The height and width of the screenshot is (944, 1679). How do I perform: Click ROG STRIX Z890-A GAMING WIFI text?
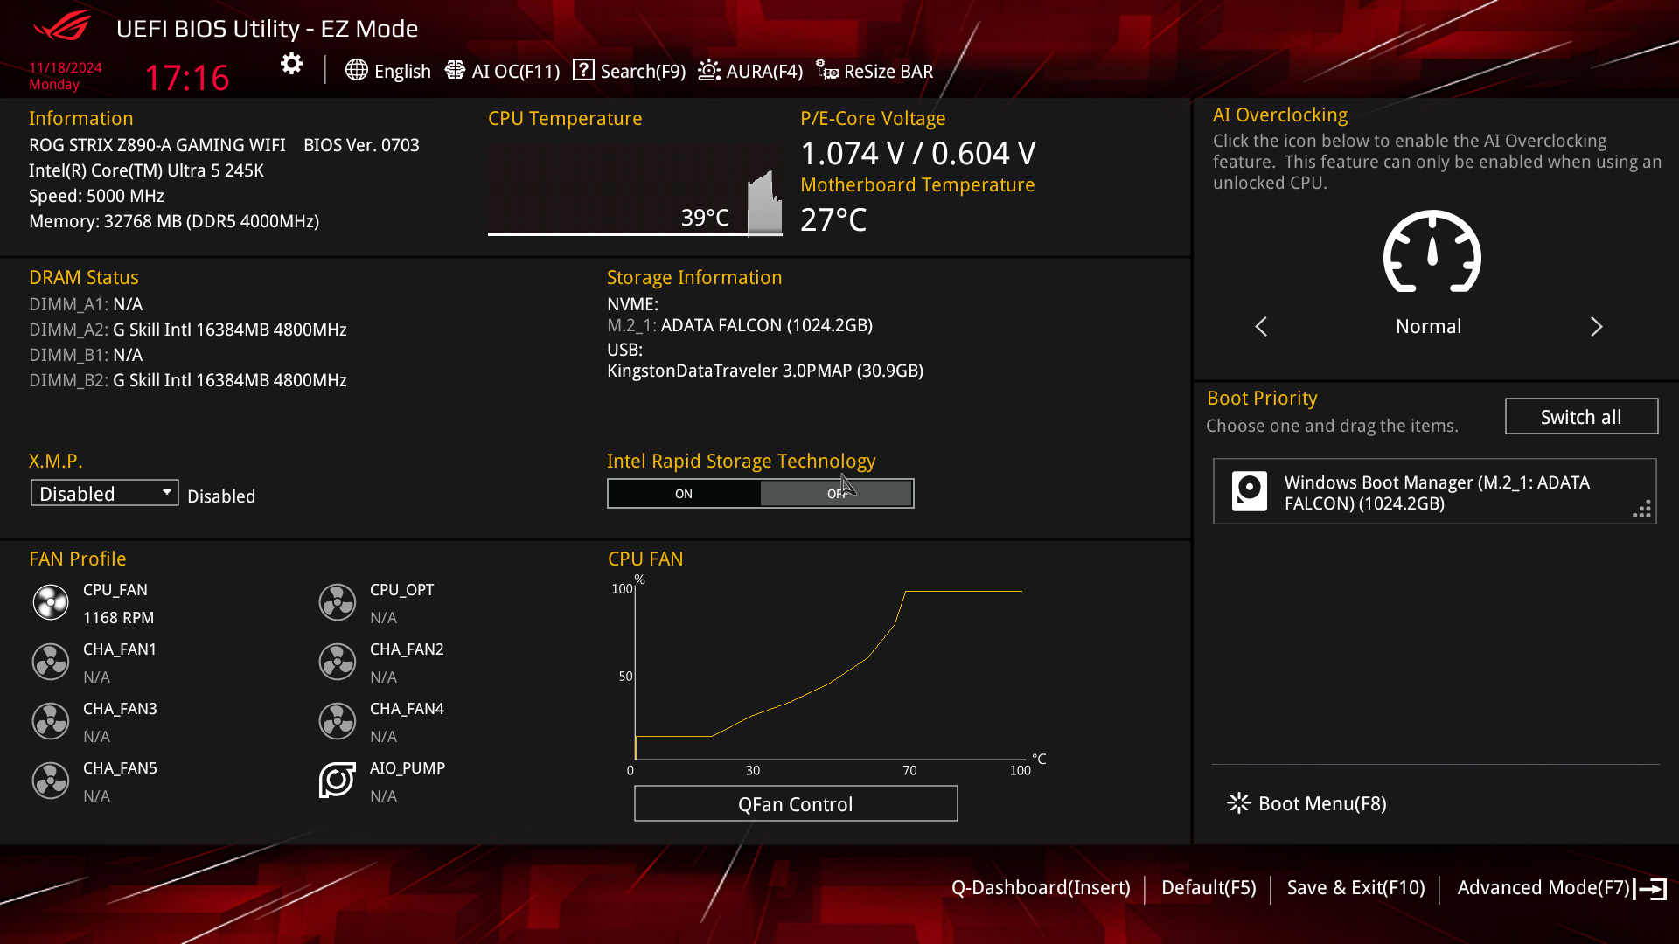[x=157, y=145]
